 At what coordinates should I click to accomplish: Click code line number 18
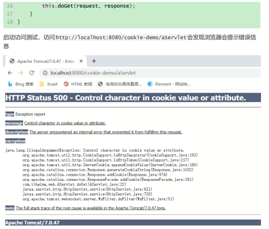point(9,22)
